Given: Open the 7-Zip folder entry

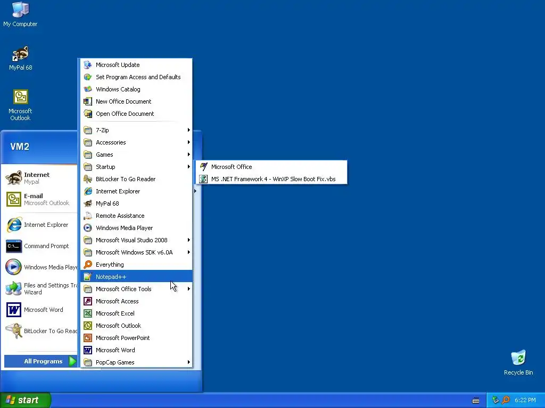Looking at the screenshot, I should [136, 130].
